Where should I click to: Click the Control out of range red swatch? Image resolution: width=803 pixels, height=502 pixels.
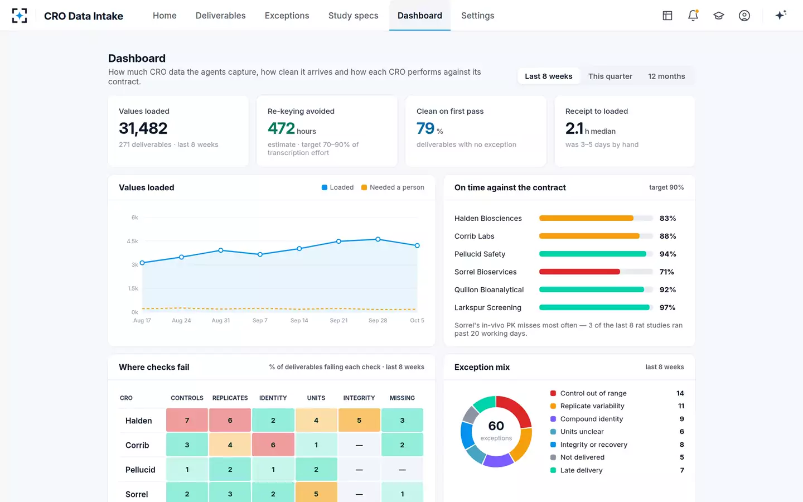pyautogui.click(x=553, y=393)
